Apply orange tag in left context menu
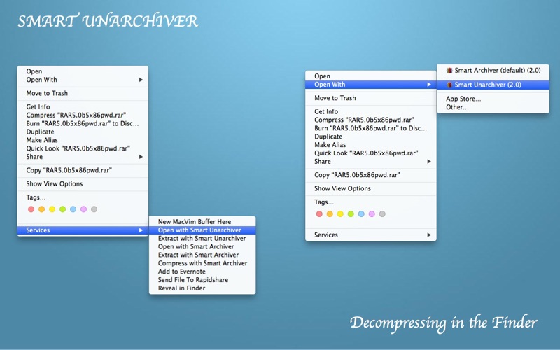 (x=42, y=209)
